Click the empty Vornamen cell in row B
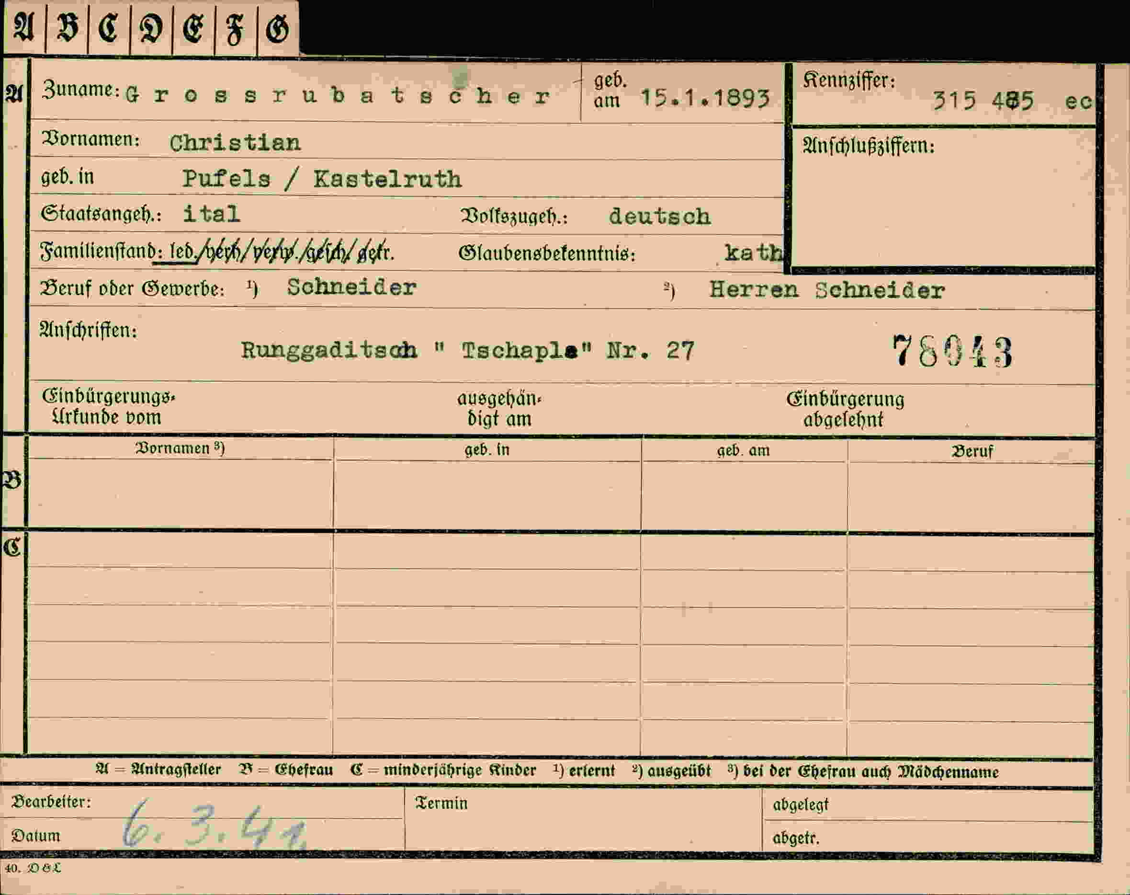The image size is (1130, 895). pyautogui.click(x=180, y=493)
